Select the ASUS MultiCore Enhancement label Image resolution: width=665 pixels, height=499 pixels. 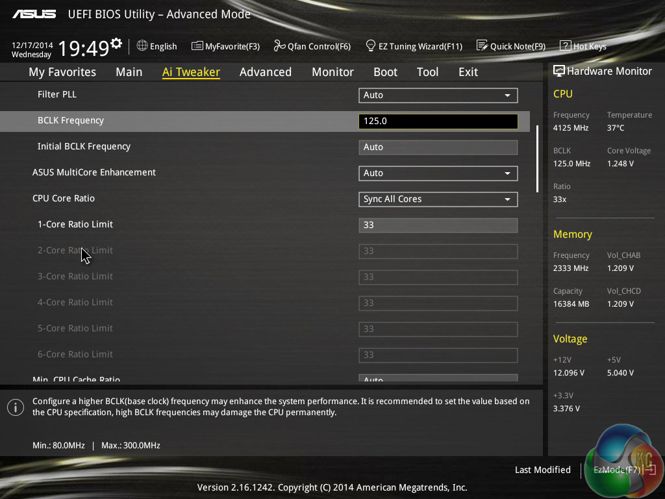94,172
